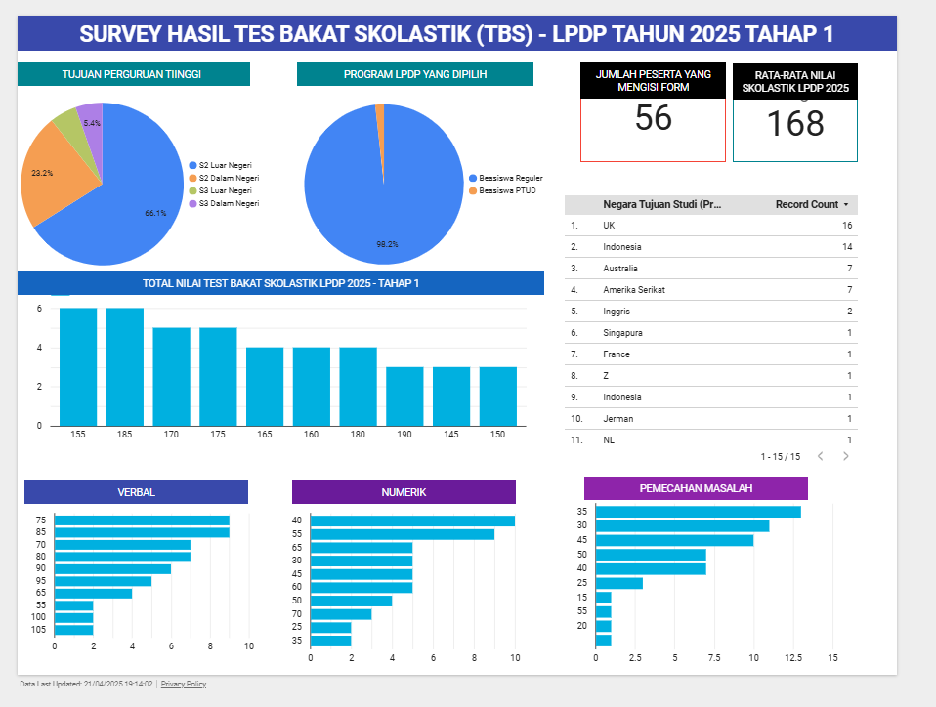The image size is (936, 707).
Task: Click the 105 bar in the Verbal chart
Action: 74,630
